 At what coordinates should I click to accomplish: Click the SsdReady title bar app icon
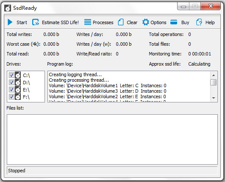[8, 8]
